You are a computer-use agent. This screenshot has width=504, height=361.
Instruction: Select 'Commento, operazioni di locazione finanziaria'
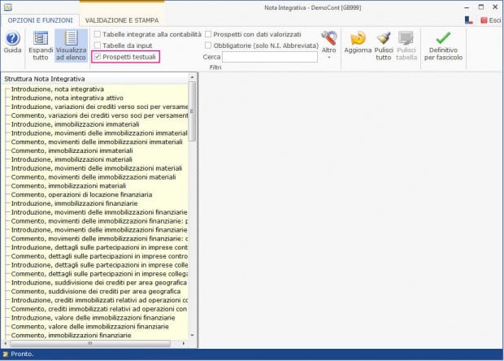pyautogui.click(x=81, y=194)
